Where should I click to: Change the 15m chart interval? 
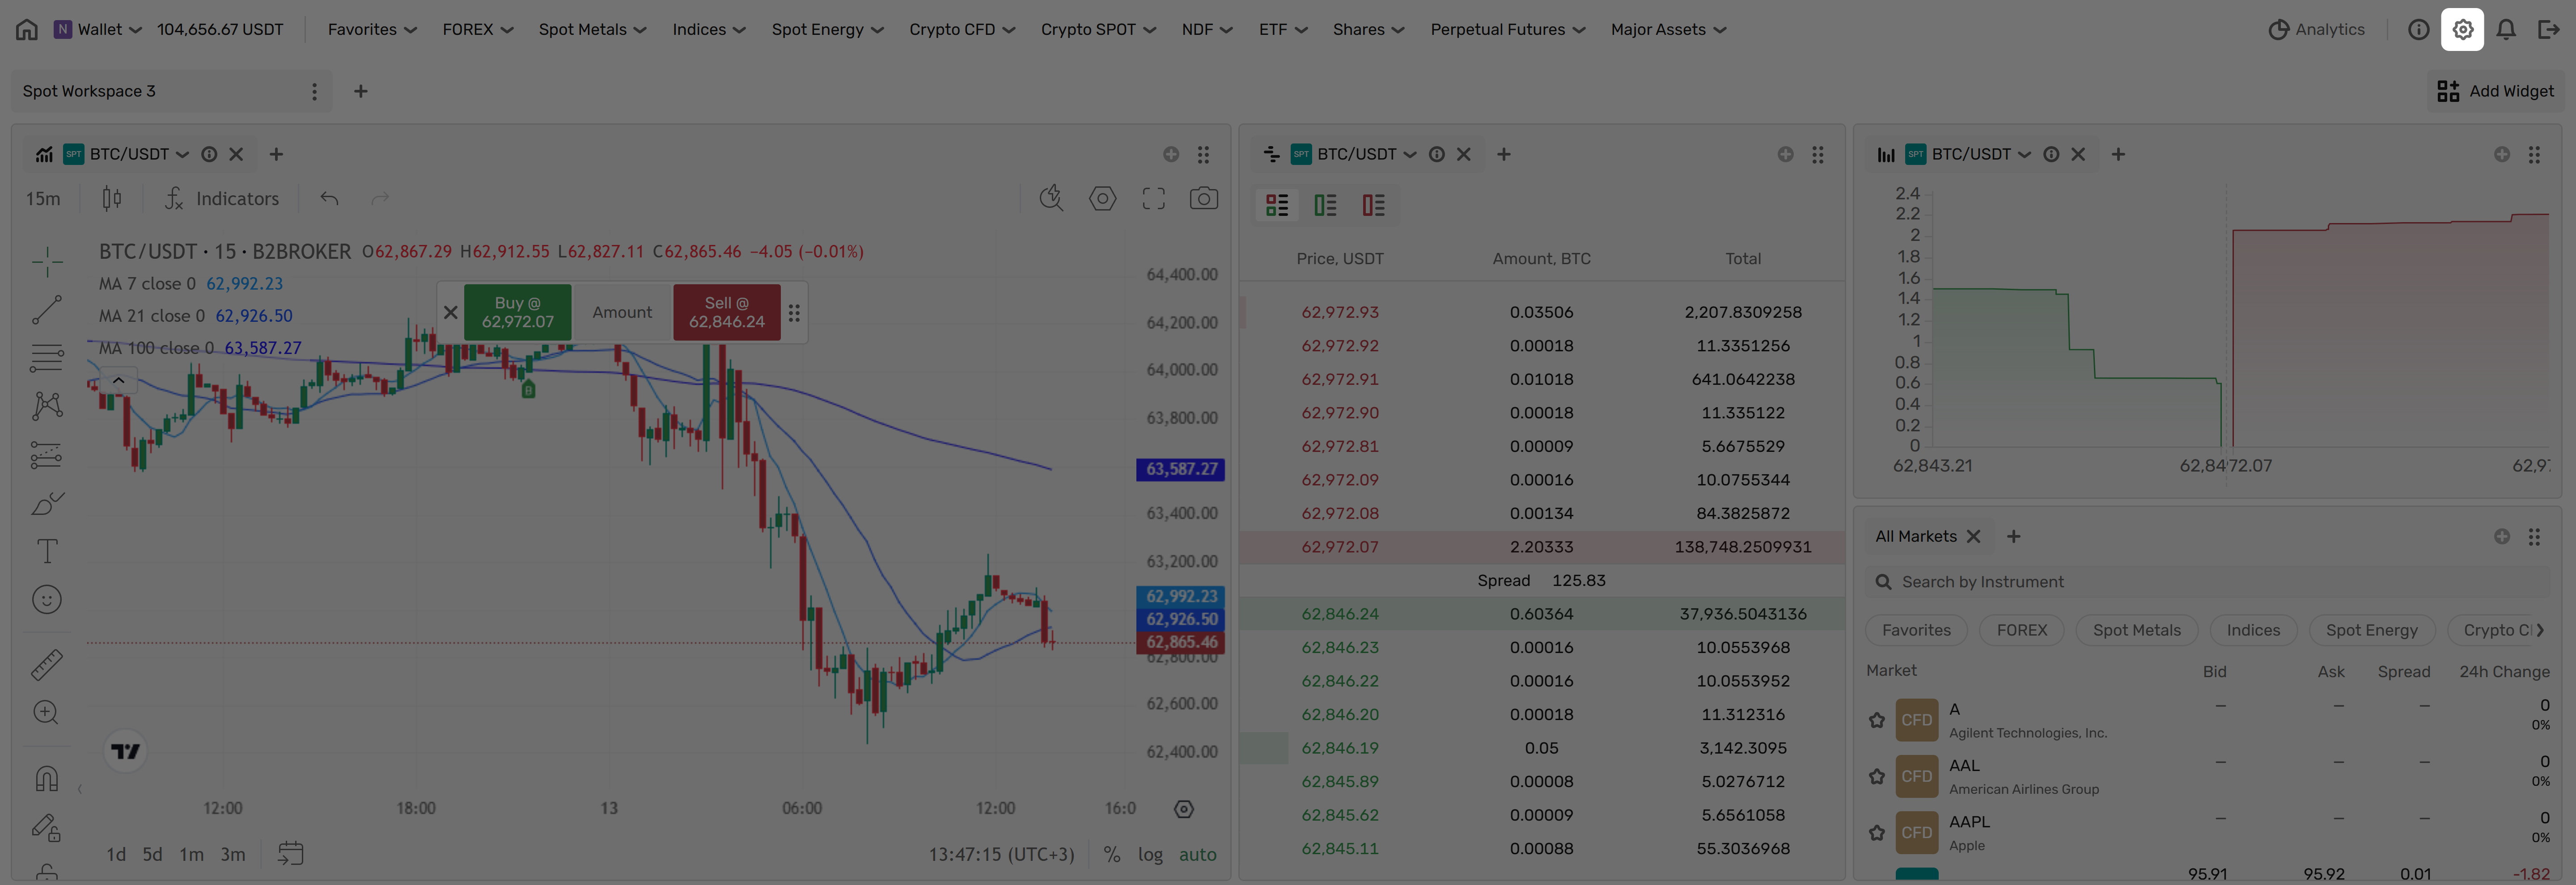43,199
